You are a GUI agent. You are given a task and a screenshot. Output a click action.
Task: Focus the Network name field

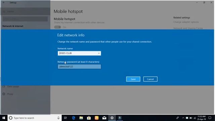pos(79,53)
